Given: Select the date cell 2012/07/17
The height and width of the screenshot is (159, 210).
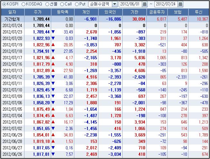Looking at the screenshot, I should (12, 58).
